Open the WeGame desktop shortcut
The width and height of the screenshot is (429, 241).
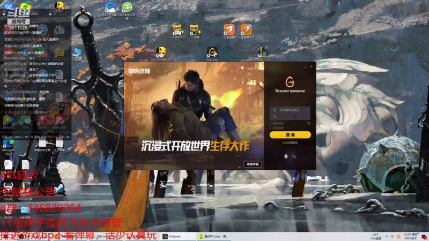[x=212, y=54]
